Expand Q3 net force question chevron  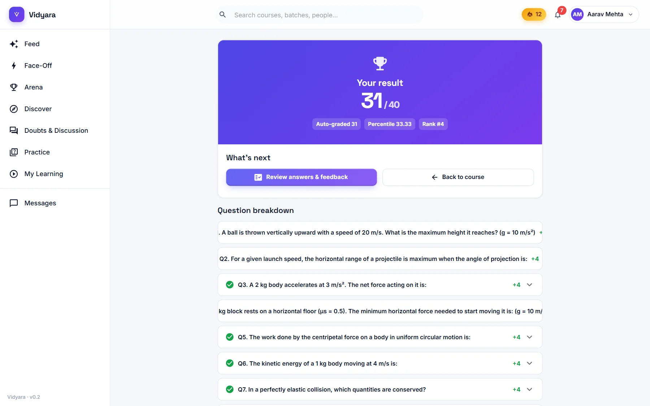coord(529,285)
